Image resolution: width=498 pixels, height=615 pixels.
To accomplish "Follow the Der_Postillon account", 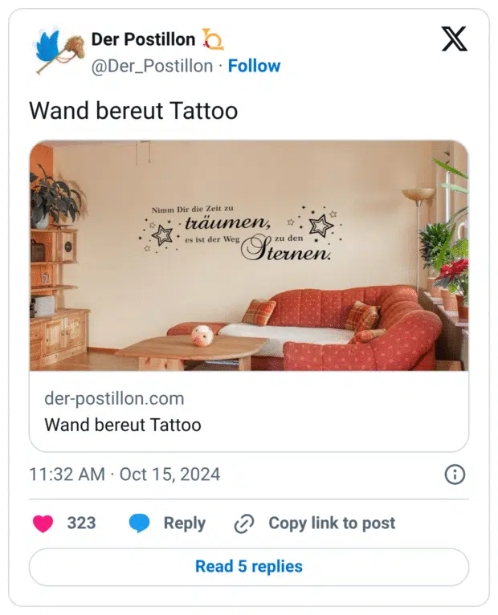I will pos(254,66).
